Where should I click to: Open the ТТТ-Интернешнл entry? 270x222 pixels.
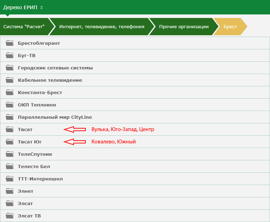click(40, 179)
